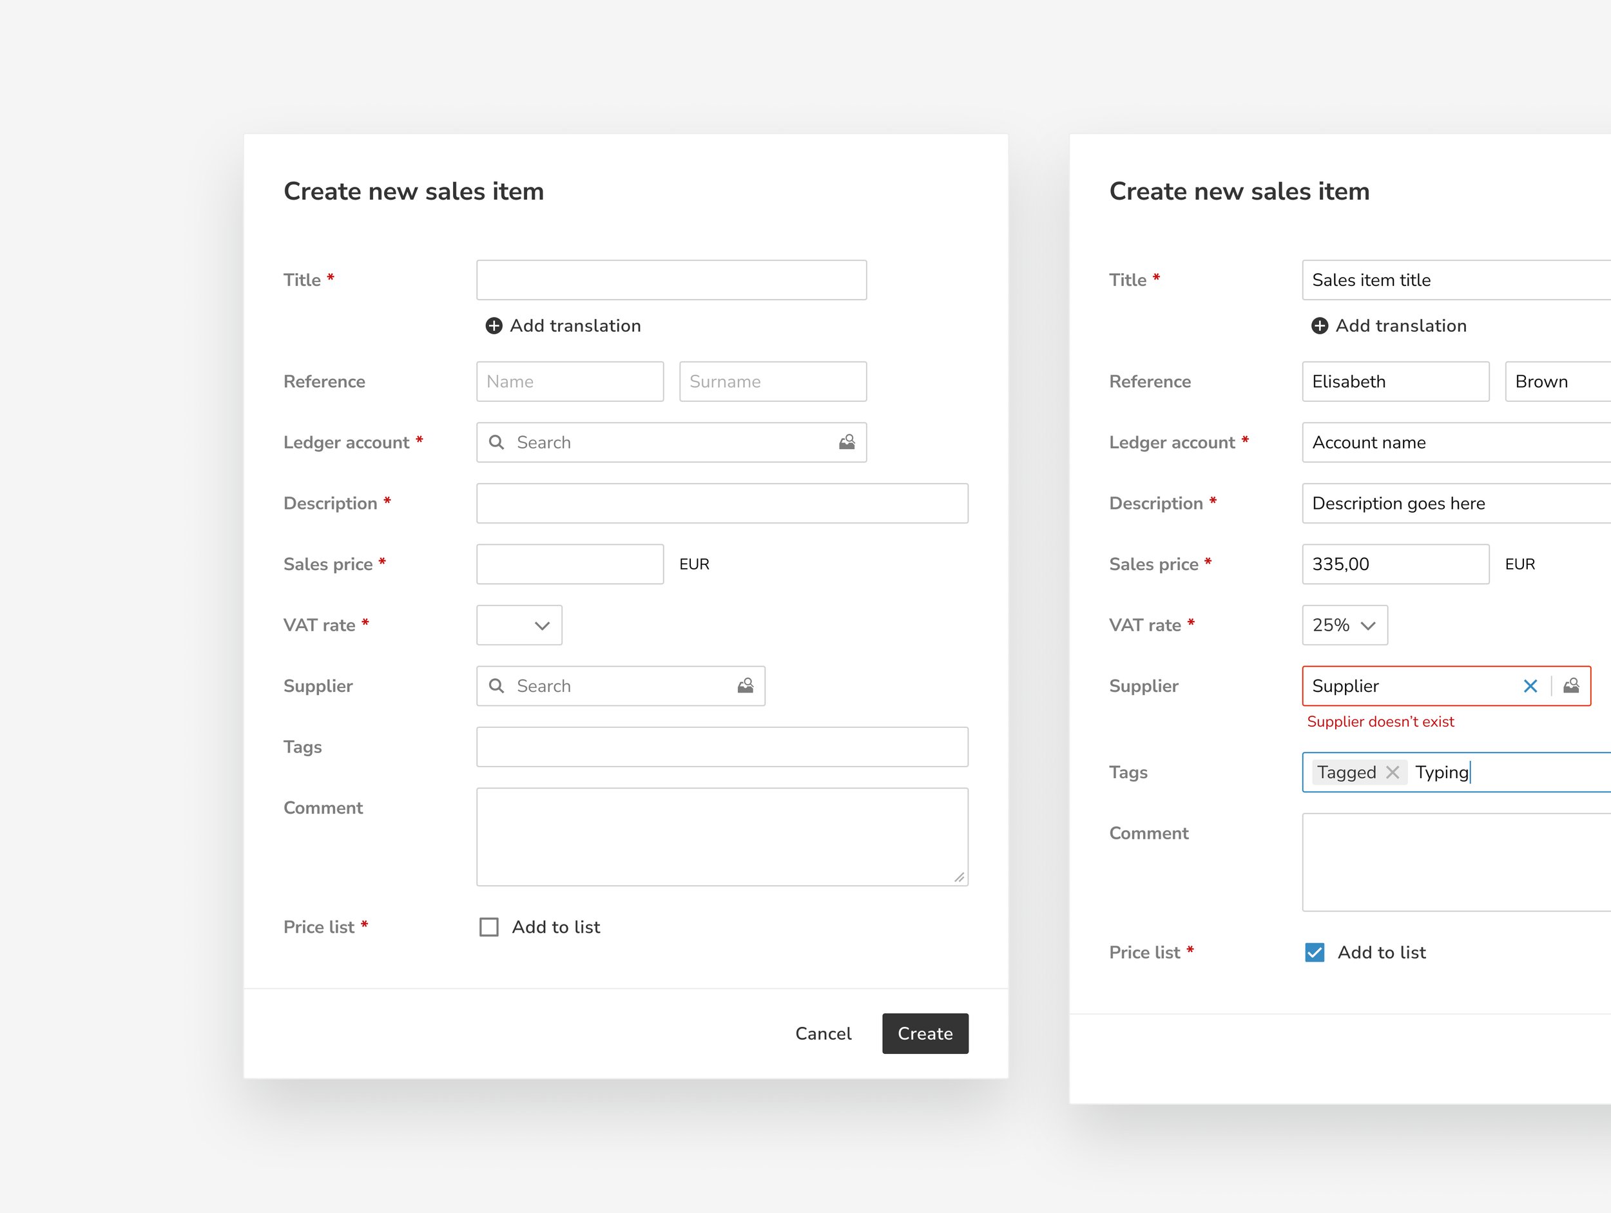Viewport: 1611px width, 1213px height.
Task: Click EUR label in left dialog
Action: tap(694, 564)
